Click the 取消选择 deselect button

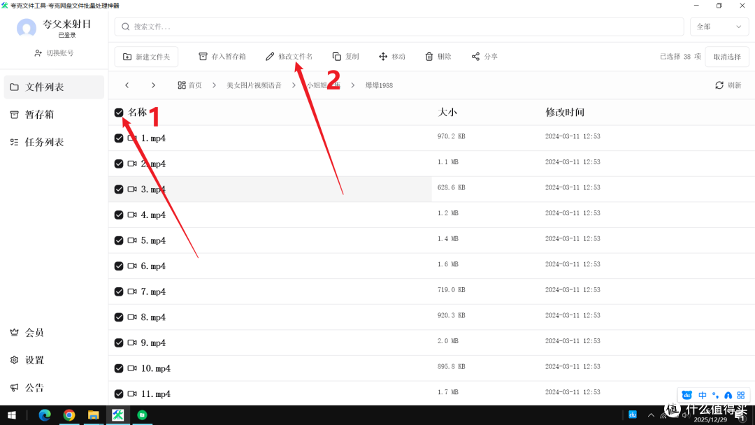coord(727,57)
